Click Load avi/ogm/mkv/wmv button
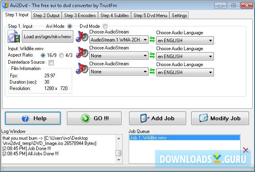The image size is (255, 172). click(47, 36)
